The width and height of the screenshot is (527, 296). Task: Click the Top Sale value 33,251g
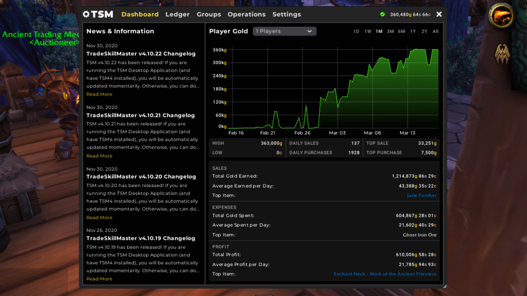pos(427,143)
